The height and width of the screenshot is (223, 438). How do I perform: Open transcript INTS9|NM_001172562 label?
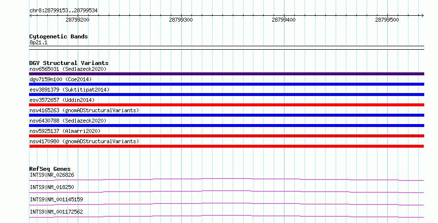[x=56, y=212]
